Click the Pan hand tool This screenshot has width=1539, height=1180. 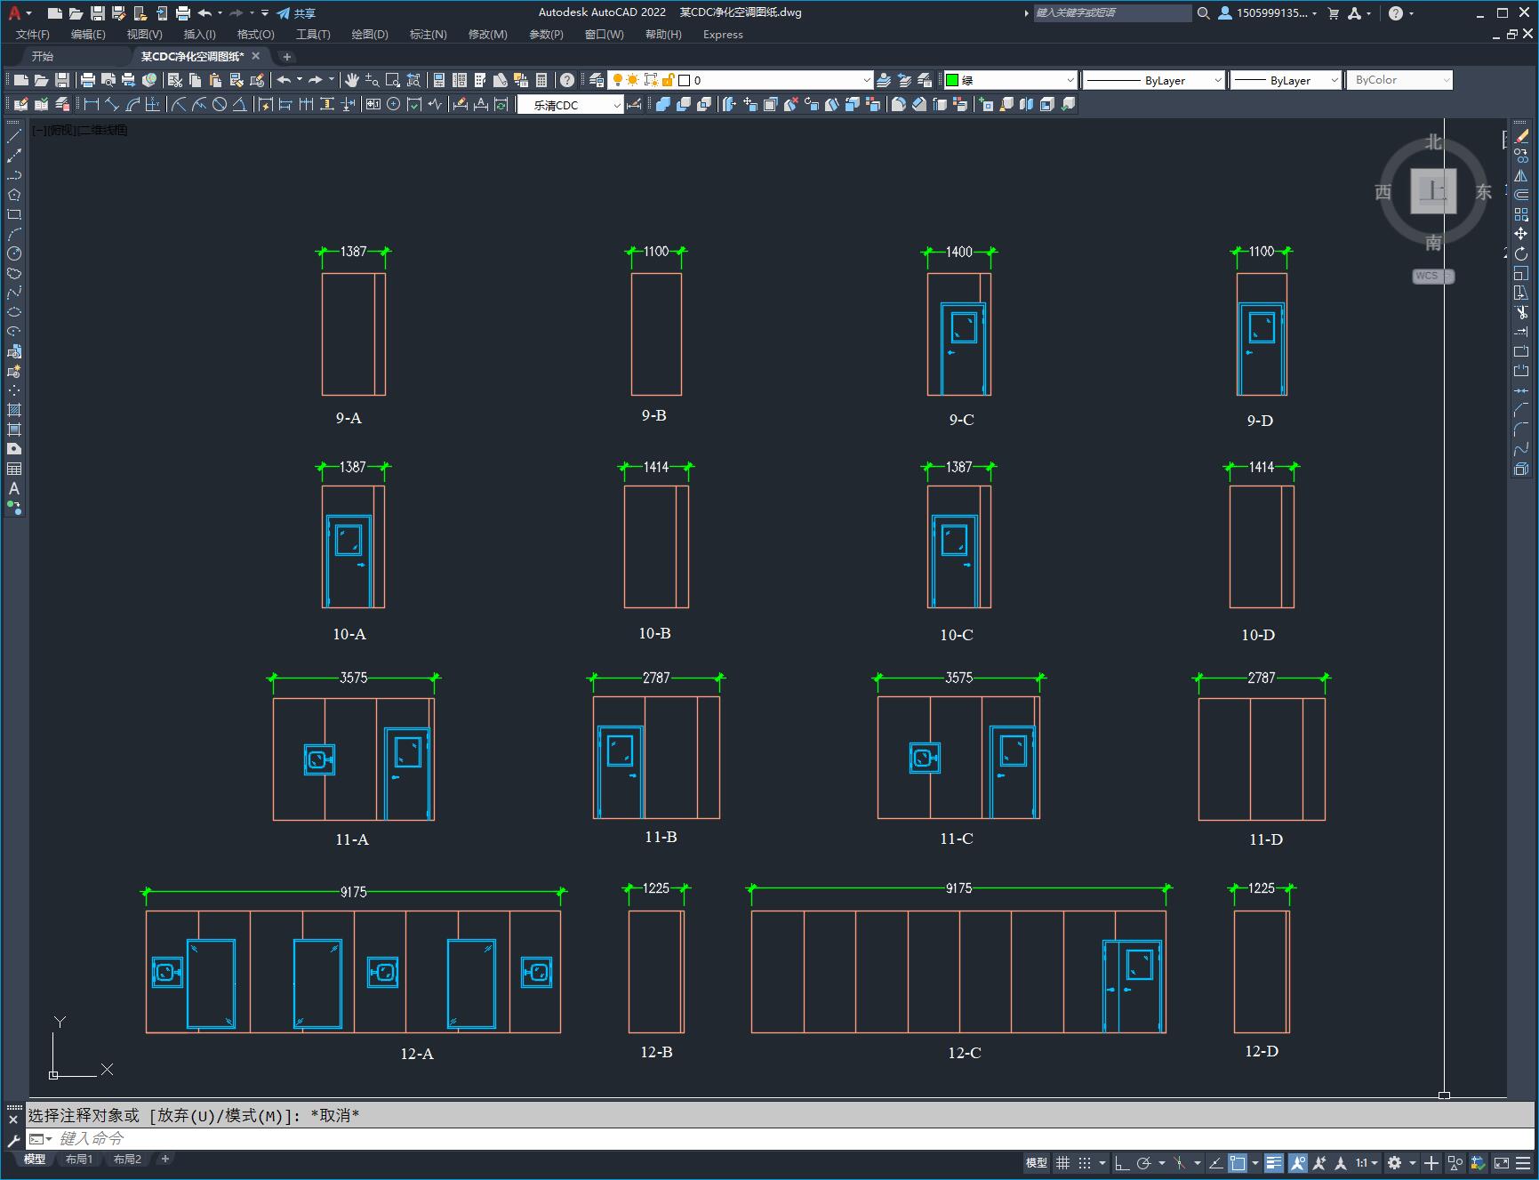click(352, 80)
